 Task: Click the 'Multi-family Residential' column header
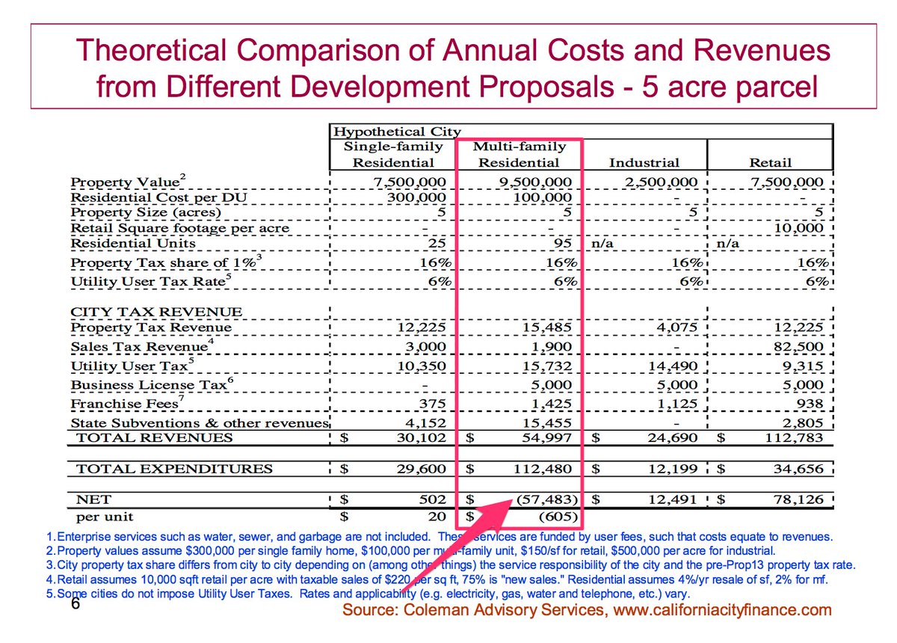tap(519, 154)
